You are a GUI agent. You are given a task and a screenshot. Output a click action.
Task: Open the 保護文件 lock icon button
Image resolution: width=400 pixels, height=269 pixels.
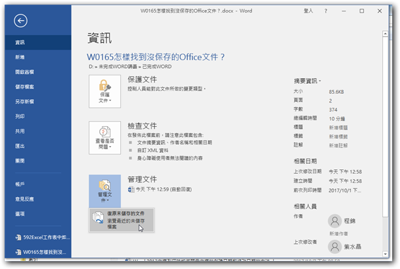105,91
